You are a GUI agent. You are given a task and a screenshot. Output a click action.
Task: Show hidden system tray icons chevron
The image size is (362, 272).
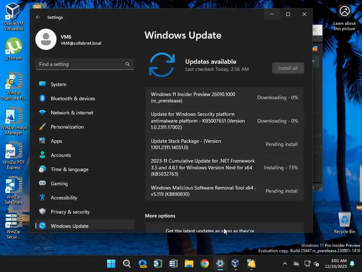click(285, 263)
